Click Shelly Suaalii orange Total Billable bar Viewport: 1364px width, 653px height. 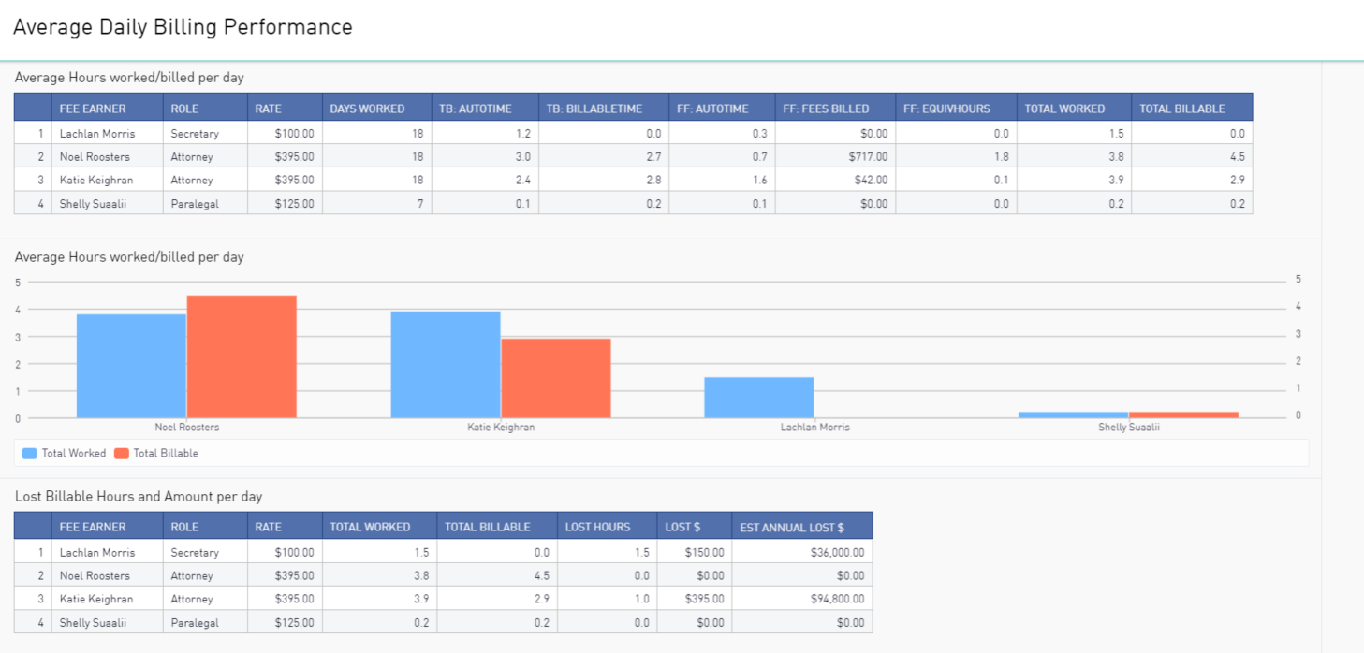(1184, 414)
